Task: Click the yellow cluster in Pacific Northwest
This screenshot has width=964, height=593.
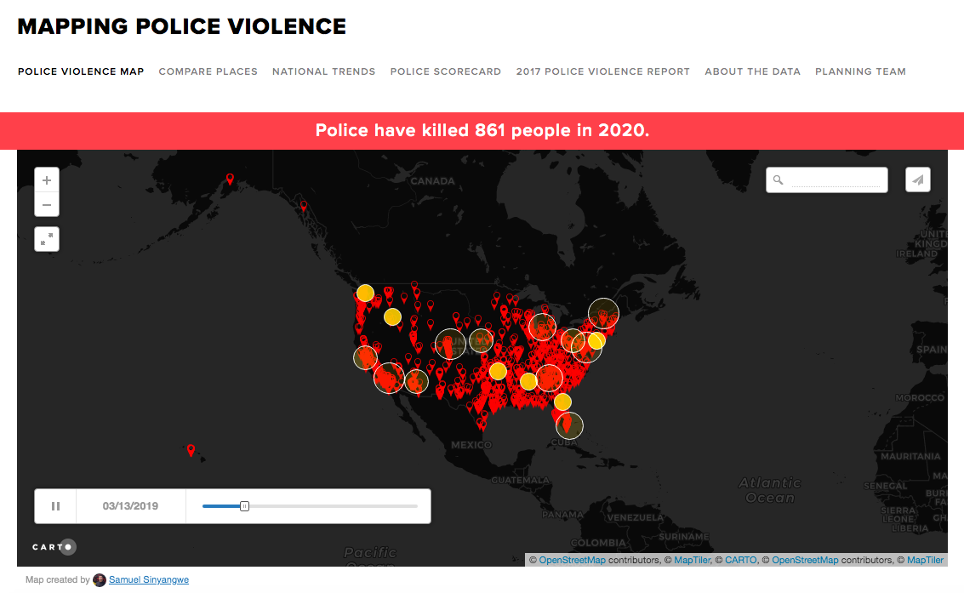Action: tap(365, 294)
